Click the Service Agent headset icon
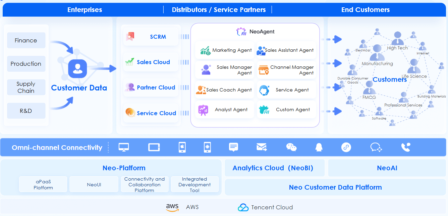Screen dimensions: 448x216 264,90
